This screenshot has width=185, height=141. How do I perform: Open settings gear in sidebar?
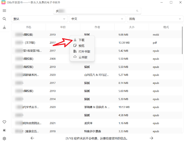(4, 138)
